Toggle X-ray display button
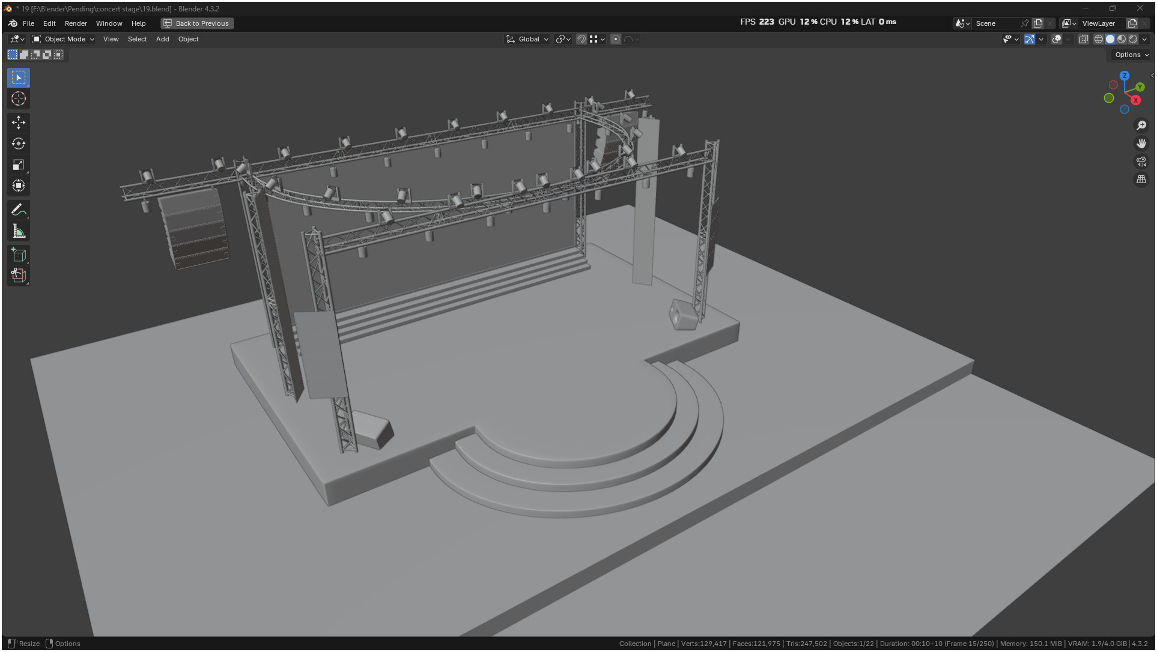This screenshot has height=652, width=1157. pos(1083,39)
